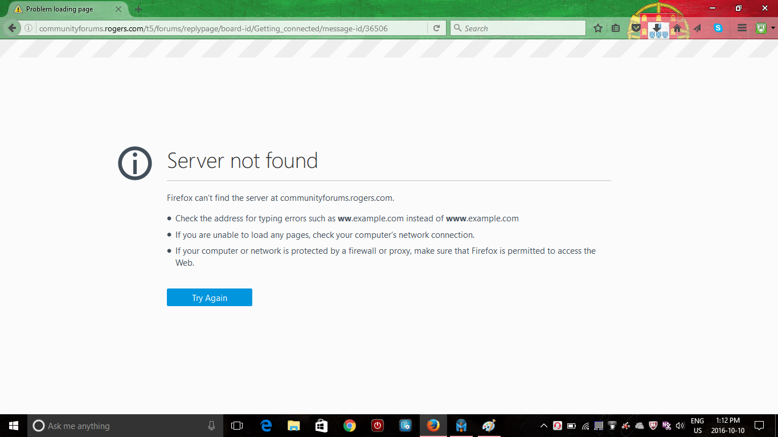Open the Action Center notifications
The height and width of the screenshot is (437, 778).
point(759,426)
